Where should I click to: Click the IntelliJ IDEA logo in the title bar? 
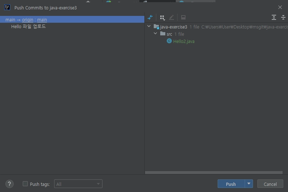(7, 8)
